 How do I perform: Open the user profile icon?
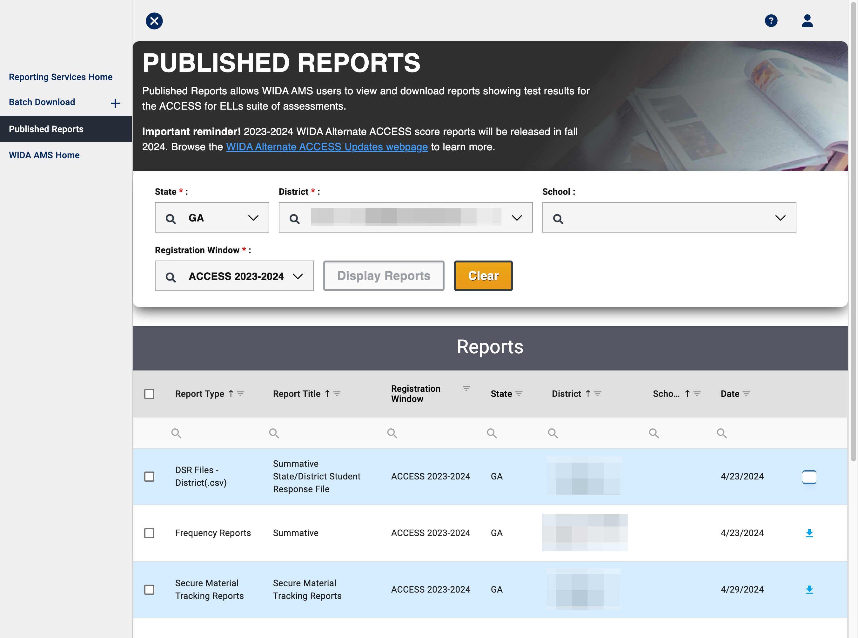807,20
